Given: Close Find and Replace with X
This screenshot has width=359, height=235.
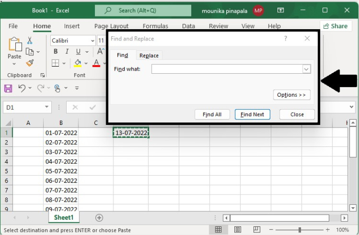Looking at the screenshot, I should coord(307,38).
